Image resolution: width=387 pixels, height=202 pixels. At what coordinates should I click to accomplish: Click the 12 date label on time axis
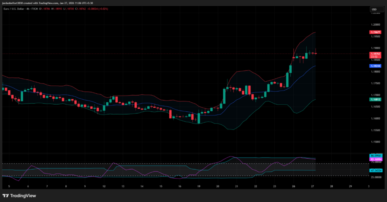pyautogui.click(x=104, y=186)
